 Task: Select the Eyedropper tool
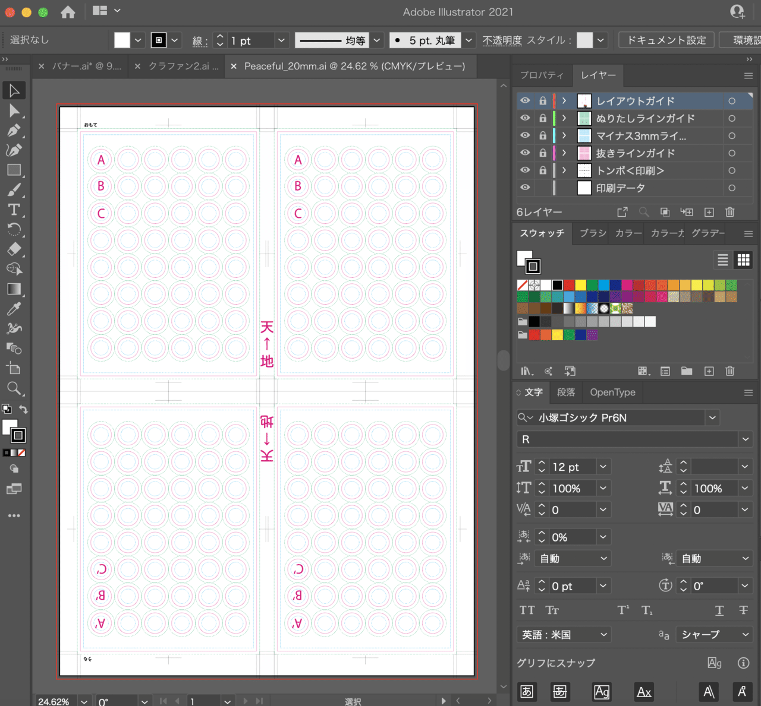coord(14,309)
